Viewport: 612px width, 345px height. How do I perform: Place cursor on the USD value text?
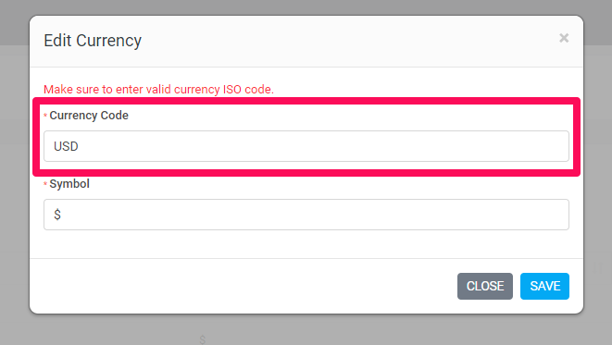(x=66, y=146)
